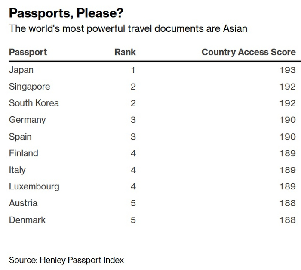Click the Spain passport entry
Screen dimensions: 301x270
click(20, 137)
